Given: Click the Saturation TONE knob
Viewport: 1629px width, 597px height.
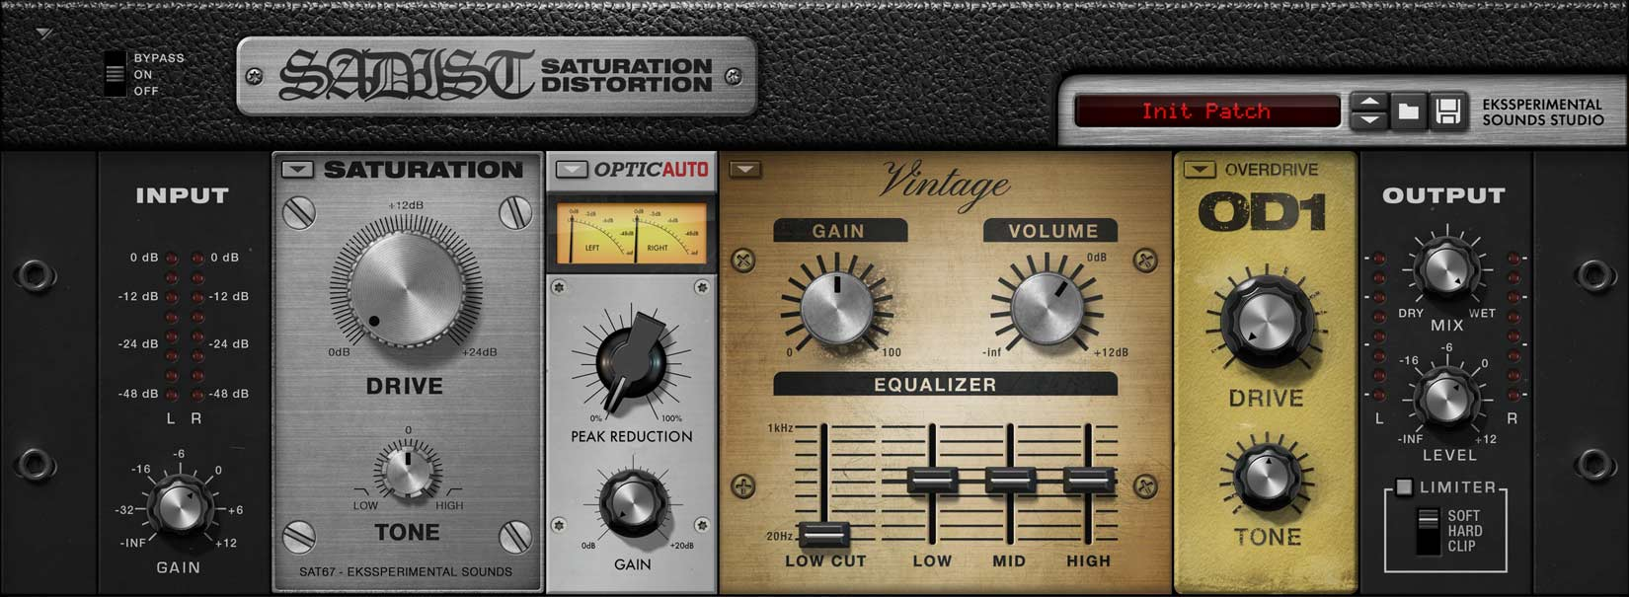Looking at the screenshot, I should pyautogui.click(x=407, y=471).
